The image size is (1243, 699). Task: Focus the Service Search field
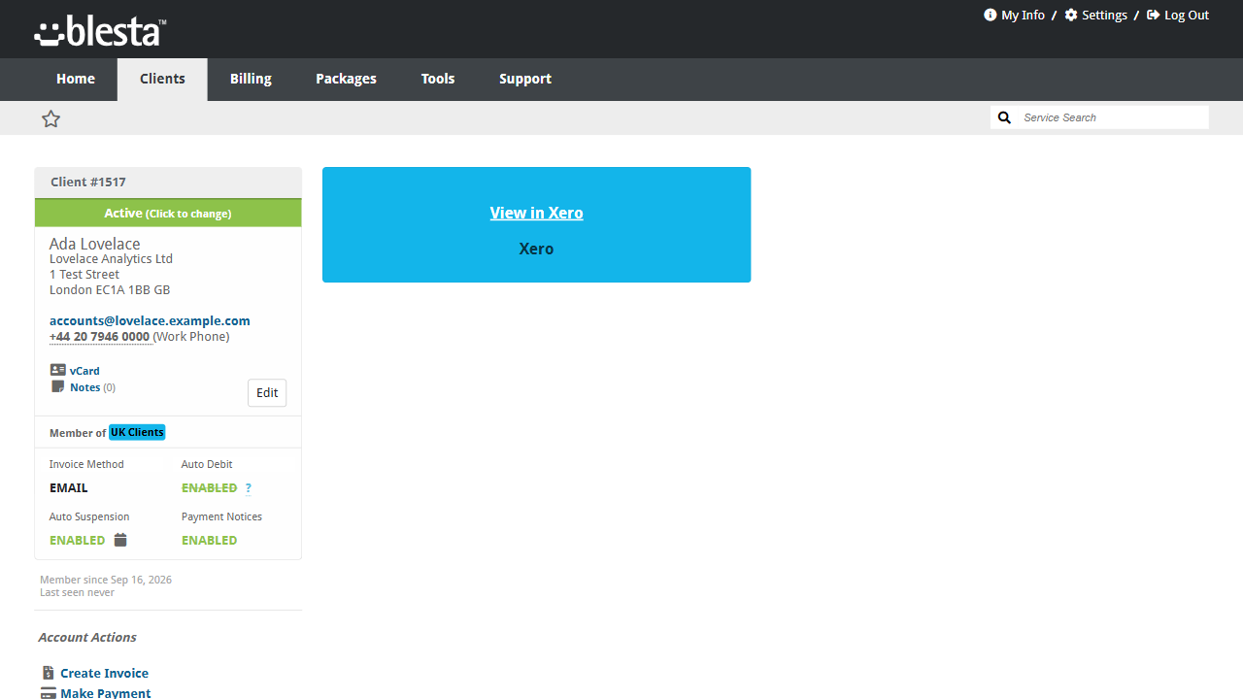coord(1112,117)
